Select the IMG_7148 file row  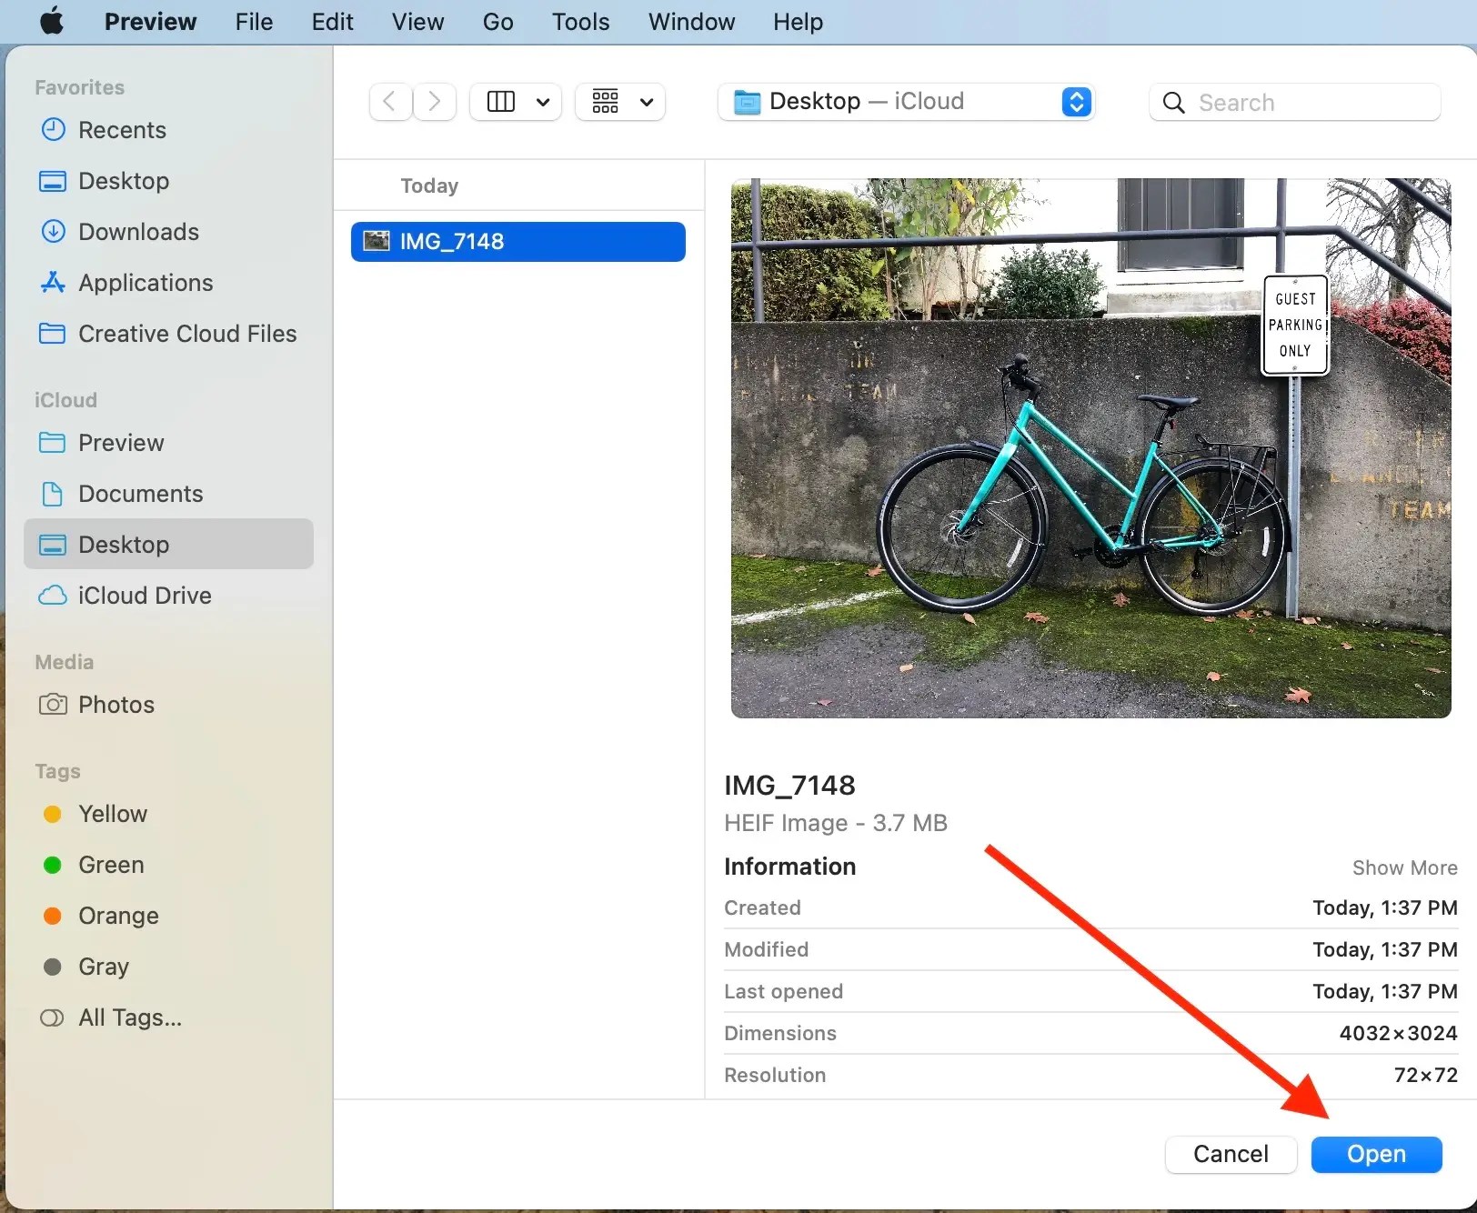pos(518,242)
